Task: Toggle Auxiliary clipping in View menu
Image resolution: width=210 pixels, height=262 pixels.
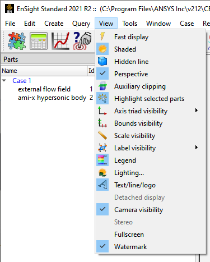Action: [151, 86]
